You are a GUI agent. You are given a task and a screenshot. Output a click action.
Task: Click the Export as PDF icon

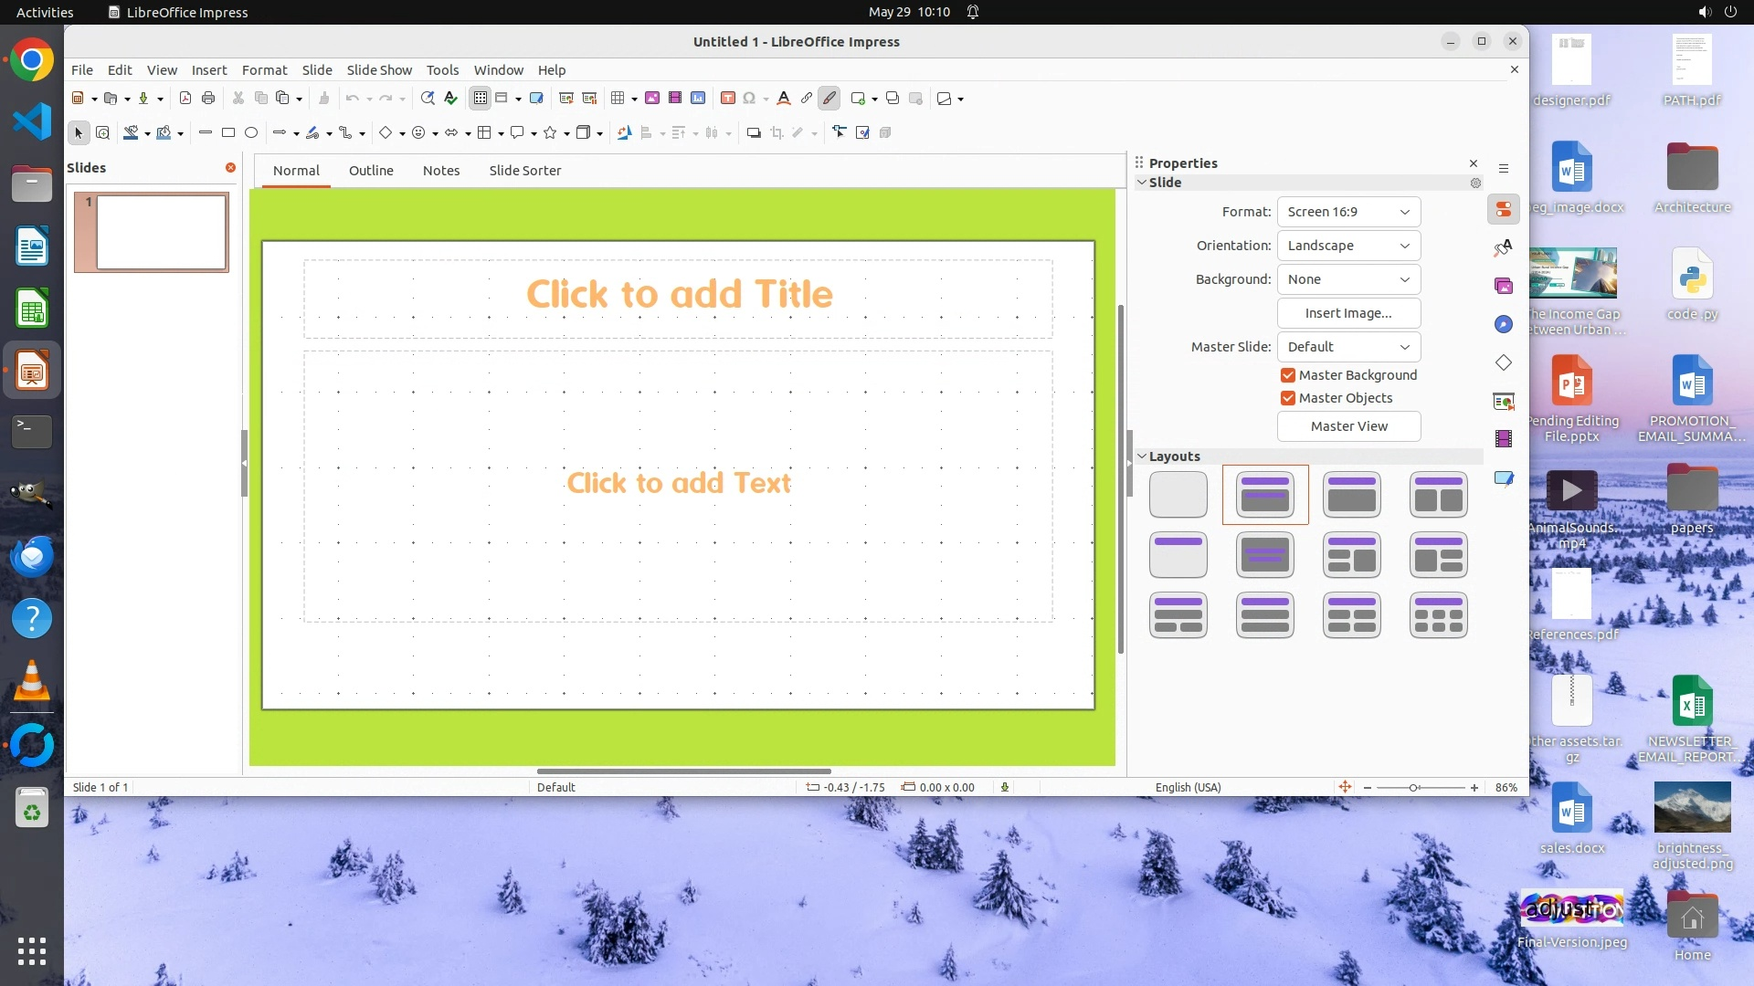point(185,99)
